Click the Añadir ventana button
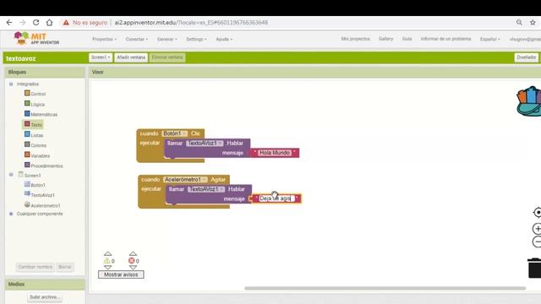The height and width of the screenshot is (304, 541). coord(131,57)
